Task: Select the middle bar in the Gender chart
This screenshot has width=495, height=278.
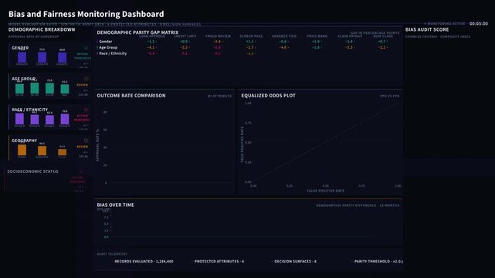Action: click(x=42, y=57)
